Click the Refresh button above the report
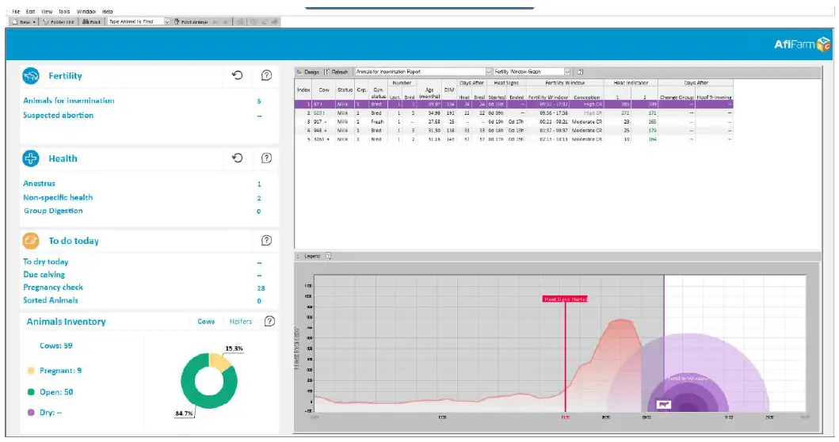This screenshot has height=442, width=839. pos(337,72)
